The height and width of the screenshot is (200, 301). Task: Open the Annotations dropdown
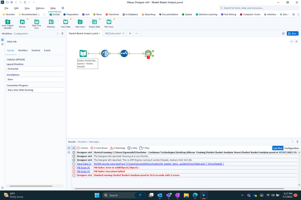(34, 79)
